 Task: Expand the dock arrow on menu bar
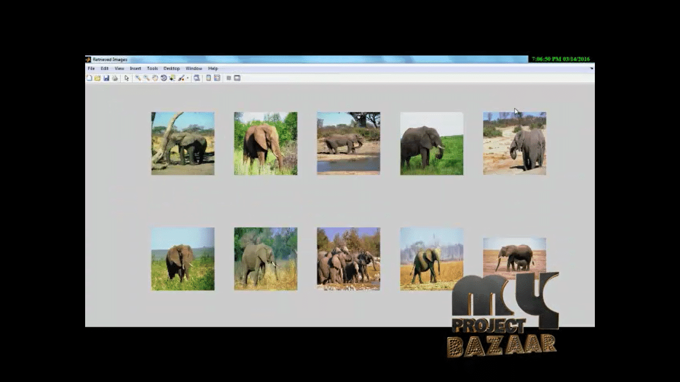point(591,68)
